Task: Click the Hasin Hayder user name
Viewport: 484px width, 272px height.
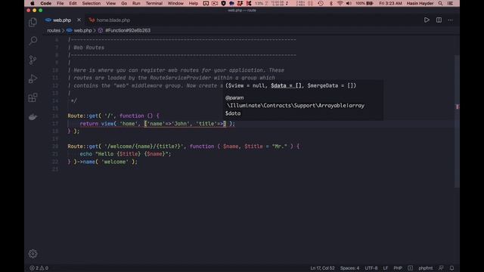Action: tap(420, 3)
